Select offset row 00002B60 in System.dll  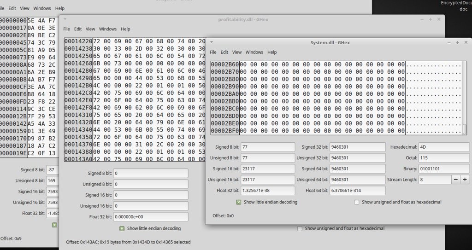click(x=224, y=64)
